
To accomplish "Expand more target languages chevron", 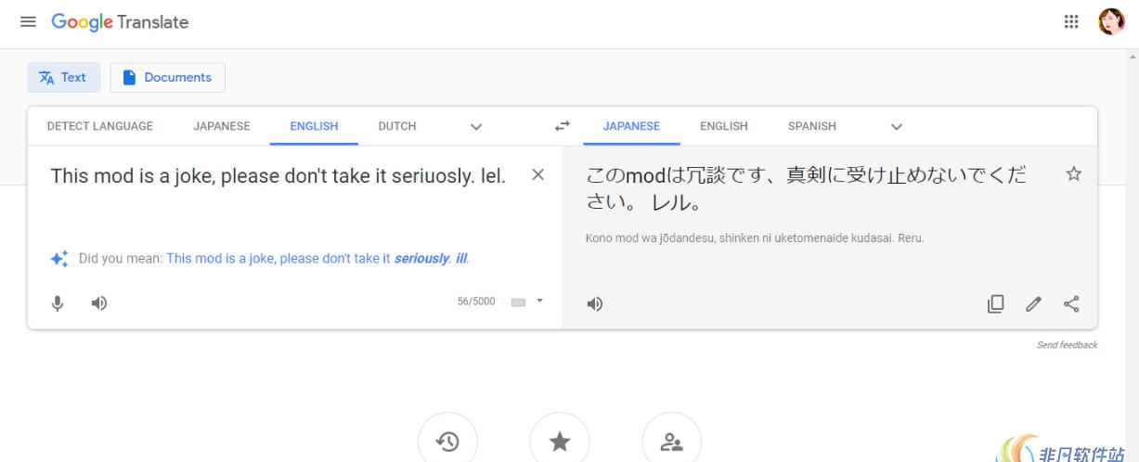I will (897, 126).
